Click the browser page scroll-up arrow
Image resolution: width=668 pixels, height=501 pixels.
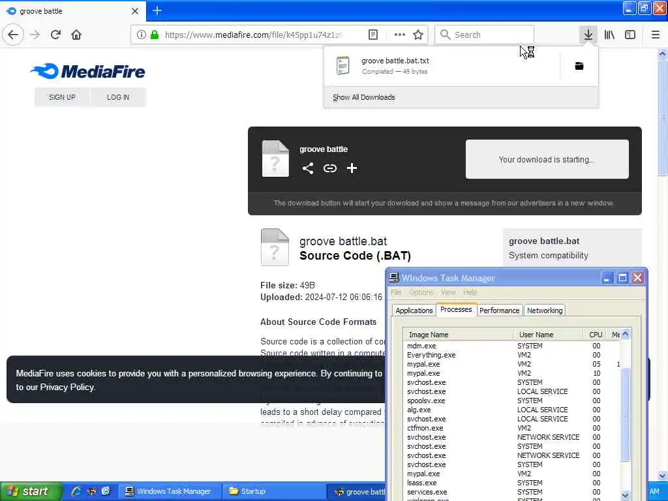(662, 54)
